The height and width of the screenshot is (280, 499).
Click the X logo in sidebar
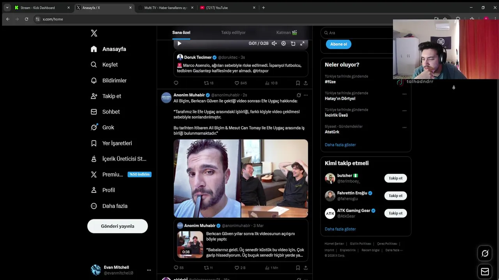tap(94, 33)
